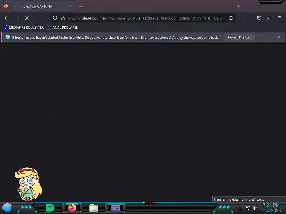Click the 'Transferring data' status text

click(239, 200)
